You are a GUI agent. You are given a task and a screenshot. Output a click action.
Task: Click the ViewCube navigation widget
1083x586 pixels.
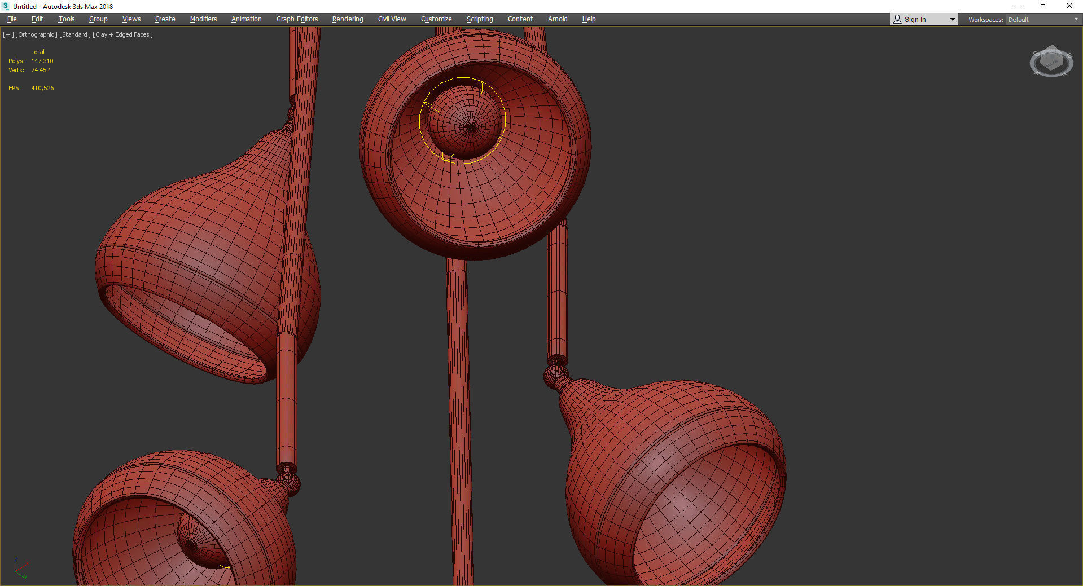1051,61
